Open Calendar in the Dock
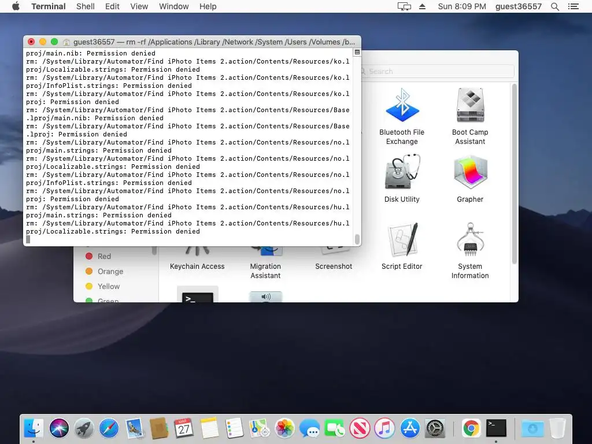The width and height of the screenshot is (592, 444). pyautogui.click(x=184, y=428)
